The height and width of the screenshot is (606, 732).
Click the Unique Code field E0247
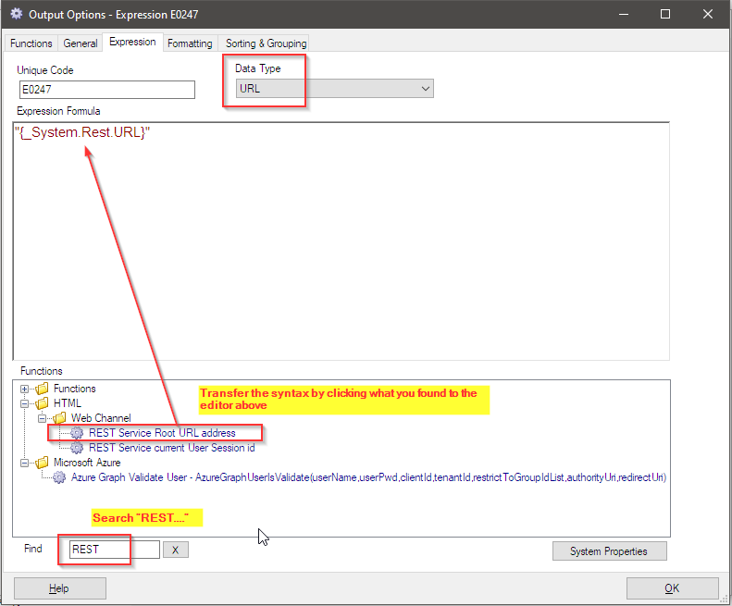click(x=107, y=89)
